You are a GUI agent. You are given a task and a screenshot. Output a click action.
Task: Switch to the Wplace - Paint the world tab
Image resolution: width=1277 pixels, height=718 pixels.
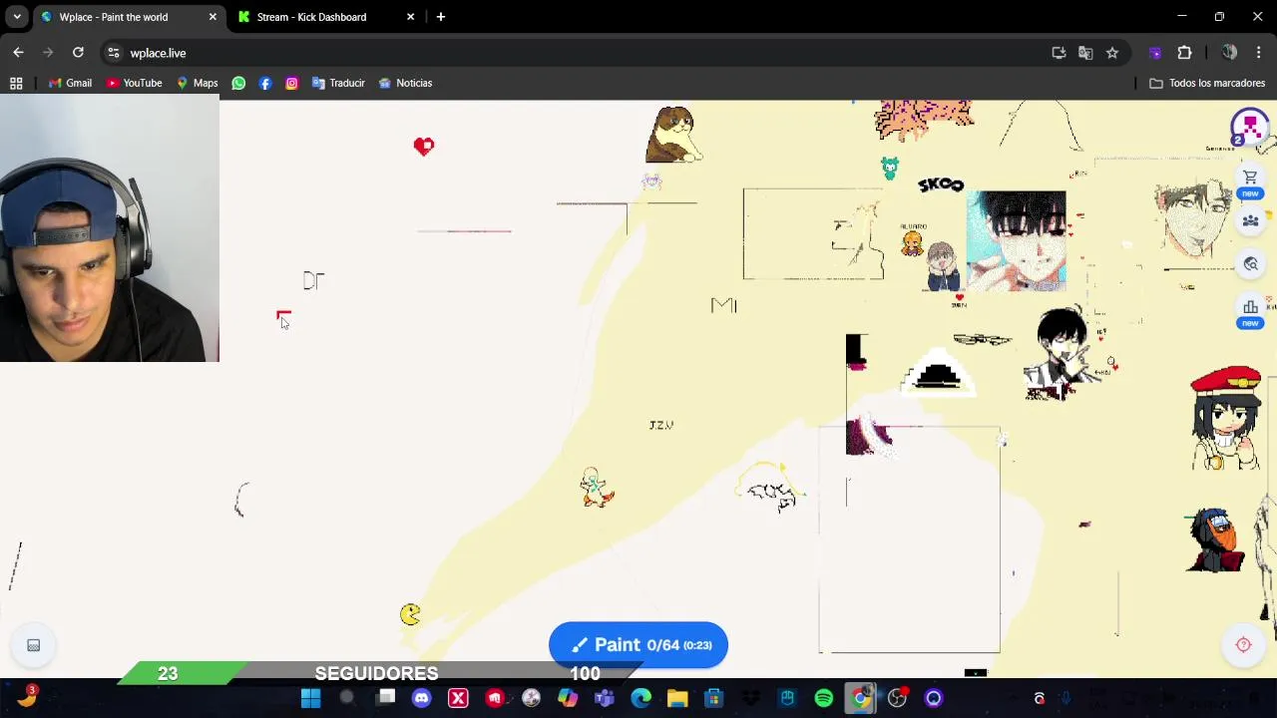(x=128, y=17)
